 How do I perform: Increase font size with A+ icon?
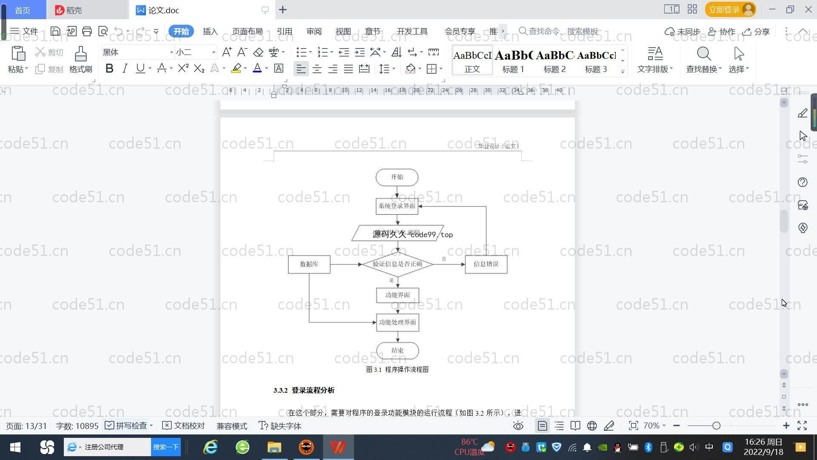pyautogui.click(x=227, y=52)
